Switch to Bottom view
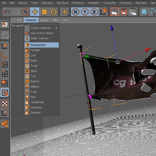Image resolution: width=156 pixels, height=156 pixels. [42, 81]
